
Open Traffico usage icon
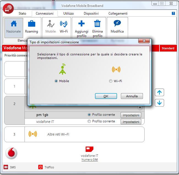[x=40, y=167]
